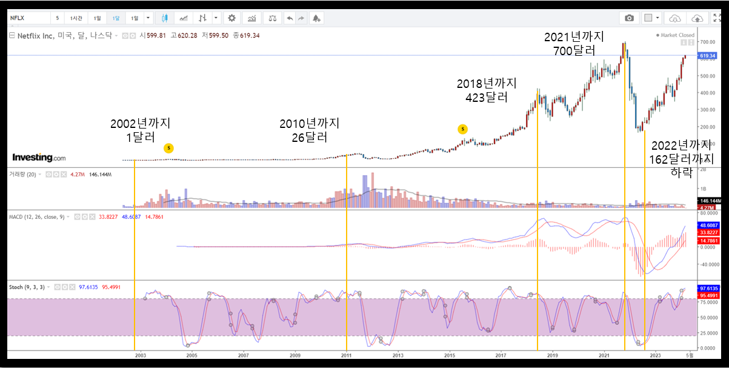Save chart layout cloud upload
Image resolution: width=729 pixels, height=368 pixels.
coord(697,18)
